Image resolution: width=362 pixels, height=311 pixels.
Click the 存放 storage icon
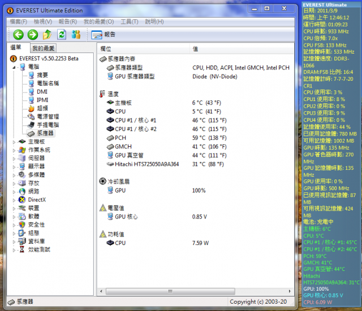[22, 183]
